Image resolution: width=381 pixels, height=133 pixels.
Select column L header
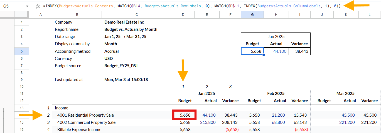pos(370,15)
